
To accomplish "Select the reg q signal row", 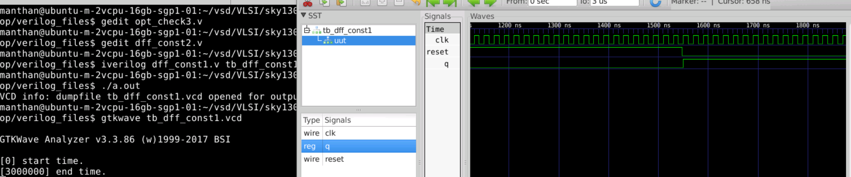I will tap(358, 146).
